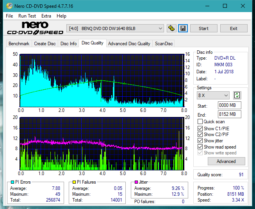Click the disc date 1 Jul 2018
255x209 pixels.
224,72
